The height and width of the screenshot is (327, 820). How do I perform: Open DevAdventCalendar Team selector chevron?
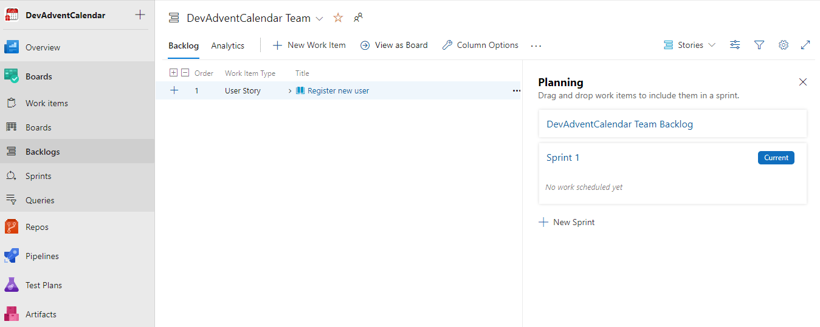(320, 19)
